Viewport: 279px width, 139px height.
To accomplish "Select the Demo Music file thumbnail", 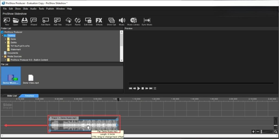I will click(x=11, y=76).
